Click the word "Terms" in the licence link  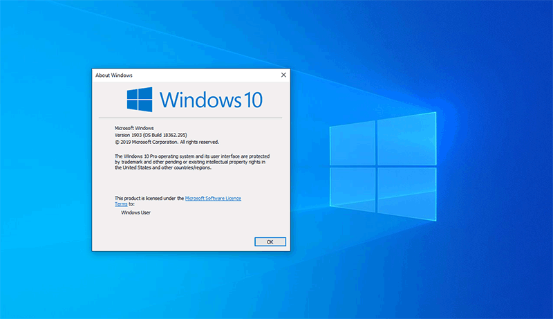click(x=121, y=204)
